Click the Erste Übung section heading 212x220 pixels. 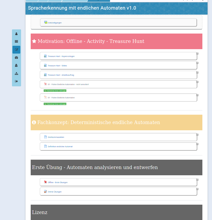(95, 167)
